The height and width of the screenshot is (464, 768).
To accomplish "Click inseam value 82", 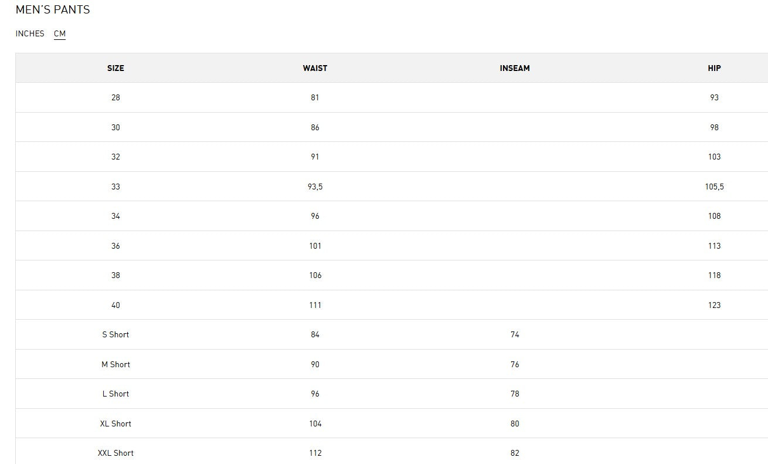I will tap(515, 453).
